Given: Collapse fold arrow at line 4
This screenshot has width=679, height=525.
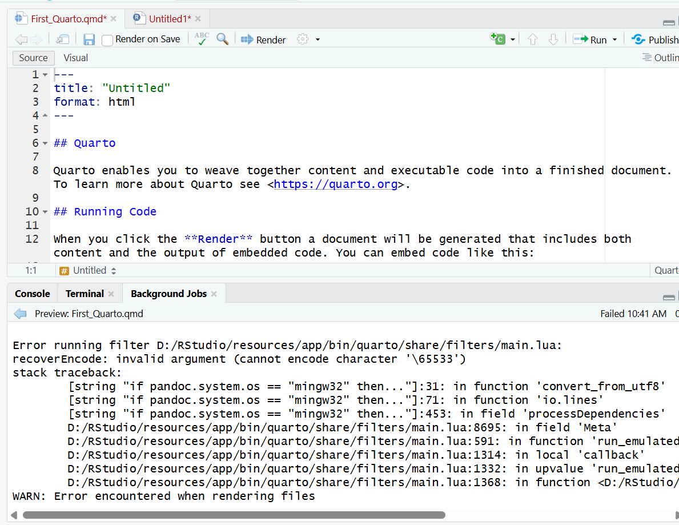Looking at the screenshot, I should point(45,115).
